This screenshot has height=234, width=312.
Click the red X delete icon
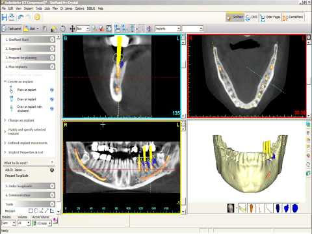point(101,29)
